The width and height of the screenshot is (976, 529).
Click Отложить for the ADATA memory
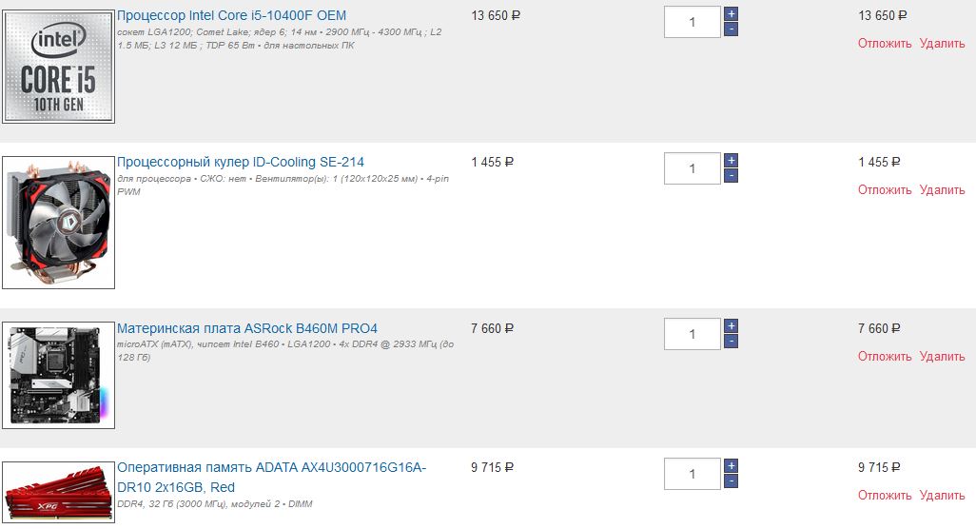point(885,496)
